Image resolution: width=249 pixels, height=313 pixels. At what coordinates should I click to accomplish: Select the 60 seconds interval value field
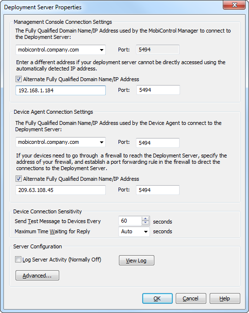tap(130, 221)
